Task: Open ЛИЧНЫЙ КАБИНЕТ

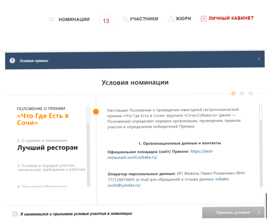Action: tap(231, 18)
